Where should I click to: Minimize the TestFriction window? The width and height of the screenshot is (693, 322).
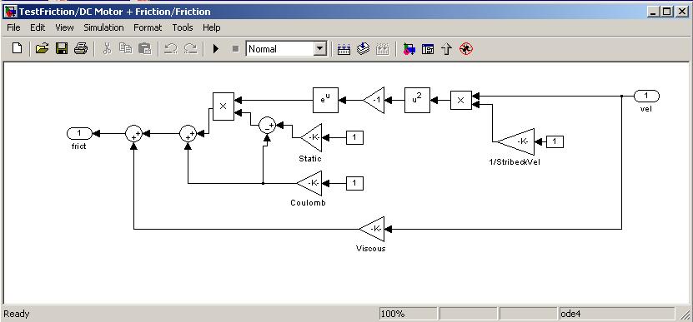click(x=654, y=12)
